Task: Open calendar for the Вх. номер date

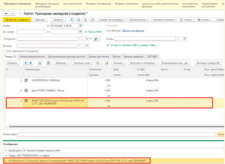Action: point(81,32)
